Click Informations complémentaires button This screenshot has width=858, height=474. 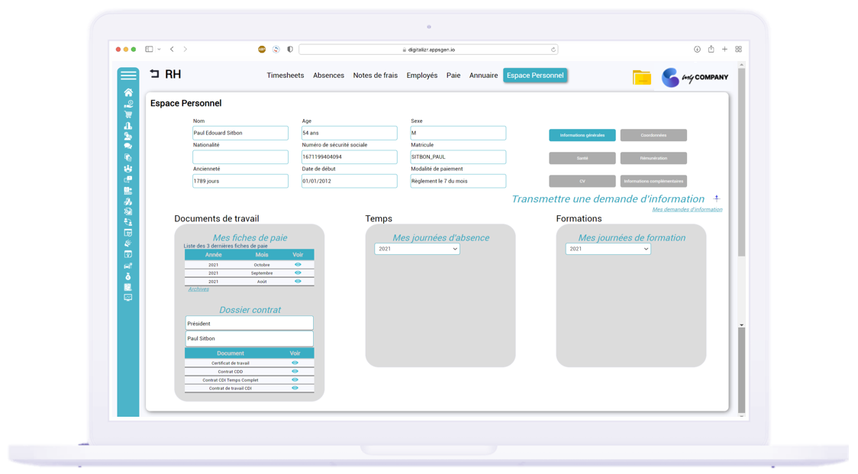point(653,181)
